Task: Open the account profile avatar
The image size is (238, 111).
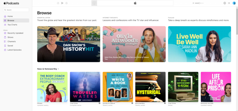Action: click(234, 3)
